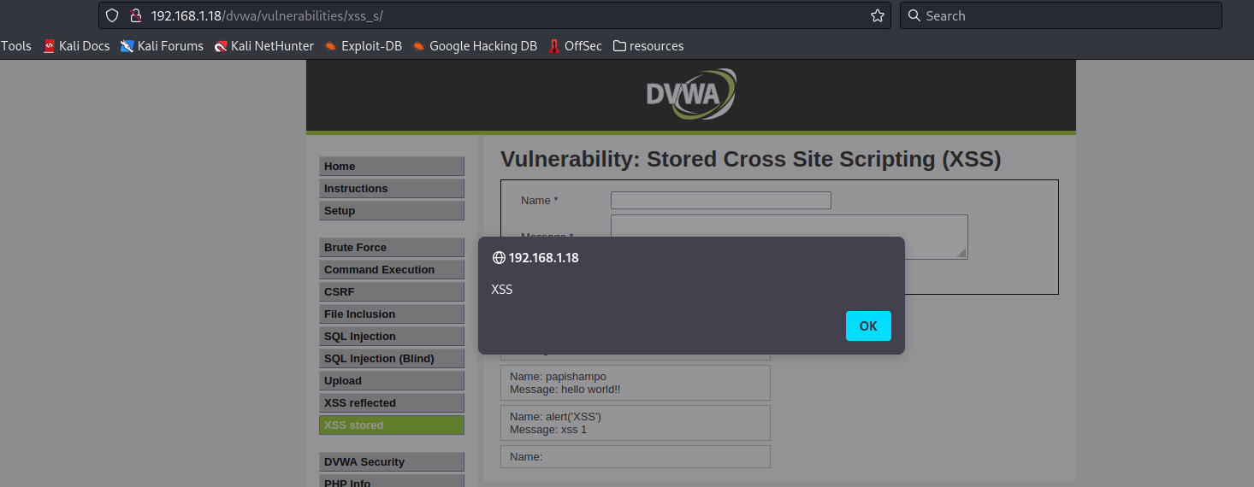
Task: Select Home in the sidebar menu
Action: point(391,167)
